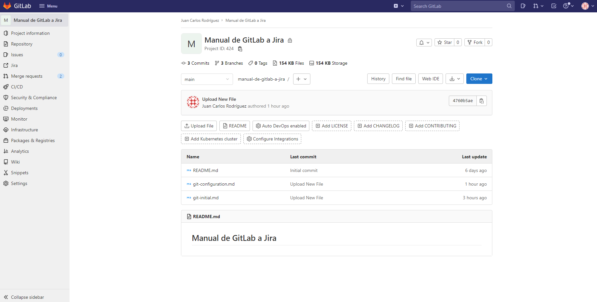This screenshot has width=597, height=302.
Task: Click Upload File button
Action: 199,126
